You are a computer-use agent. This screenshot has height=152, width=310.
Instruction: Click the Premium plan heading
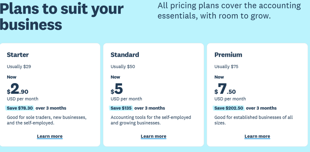(x=228, y=55)
